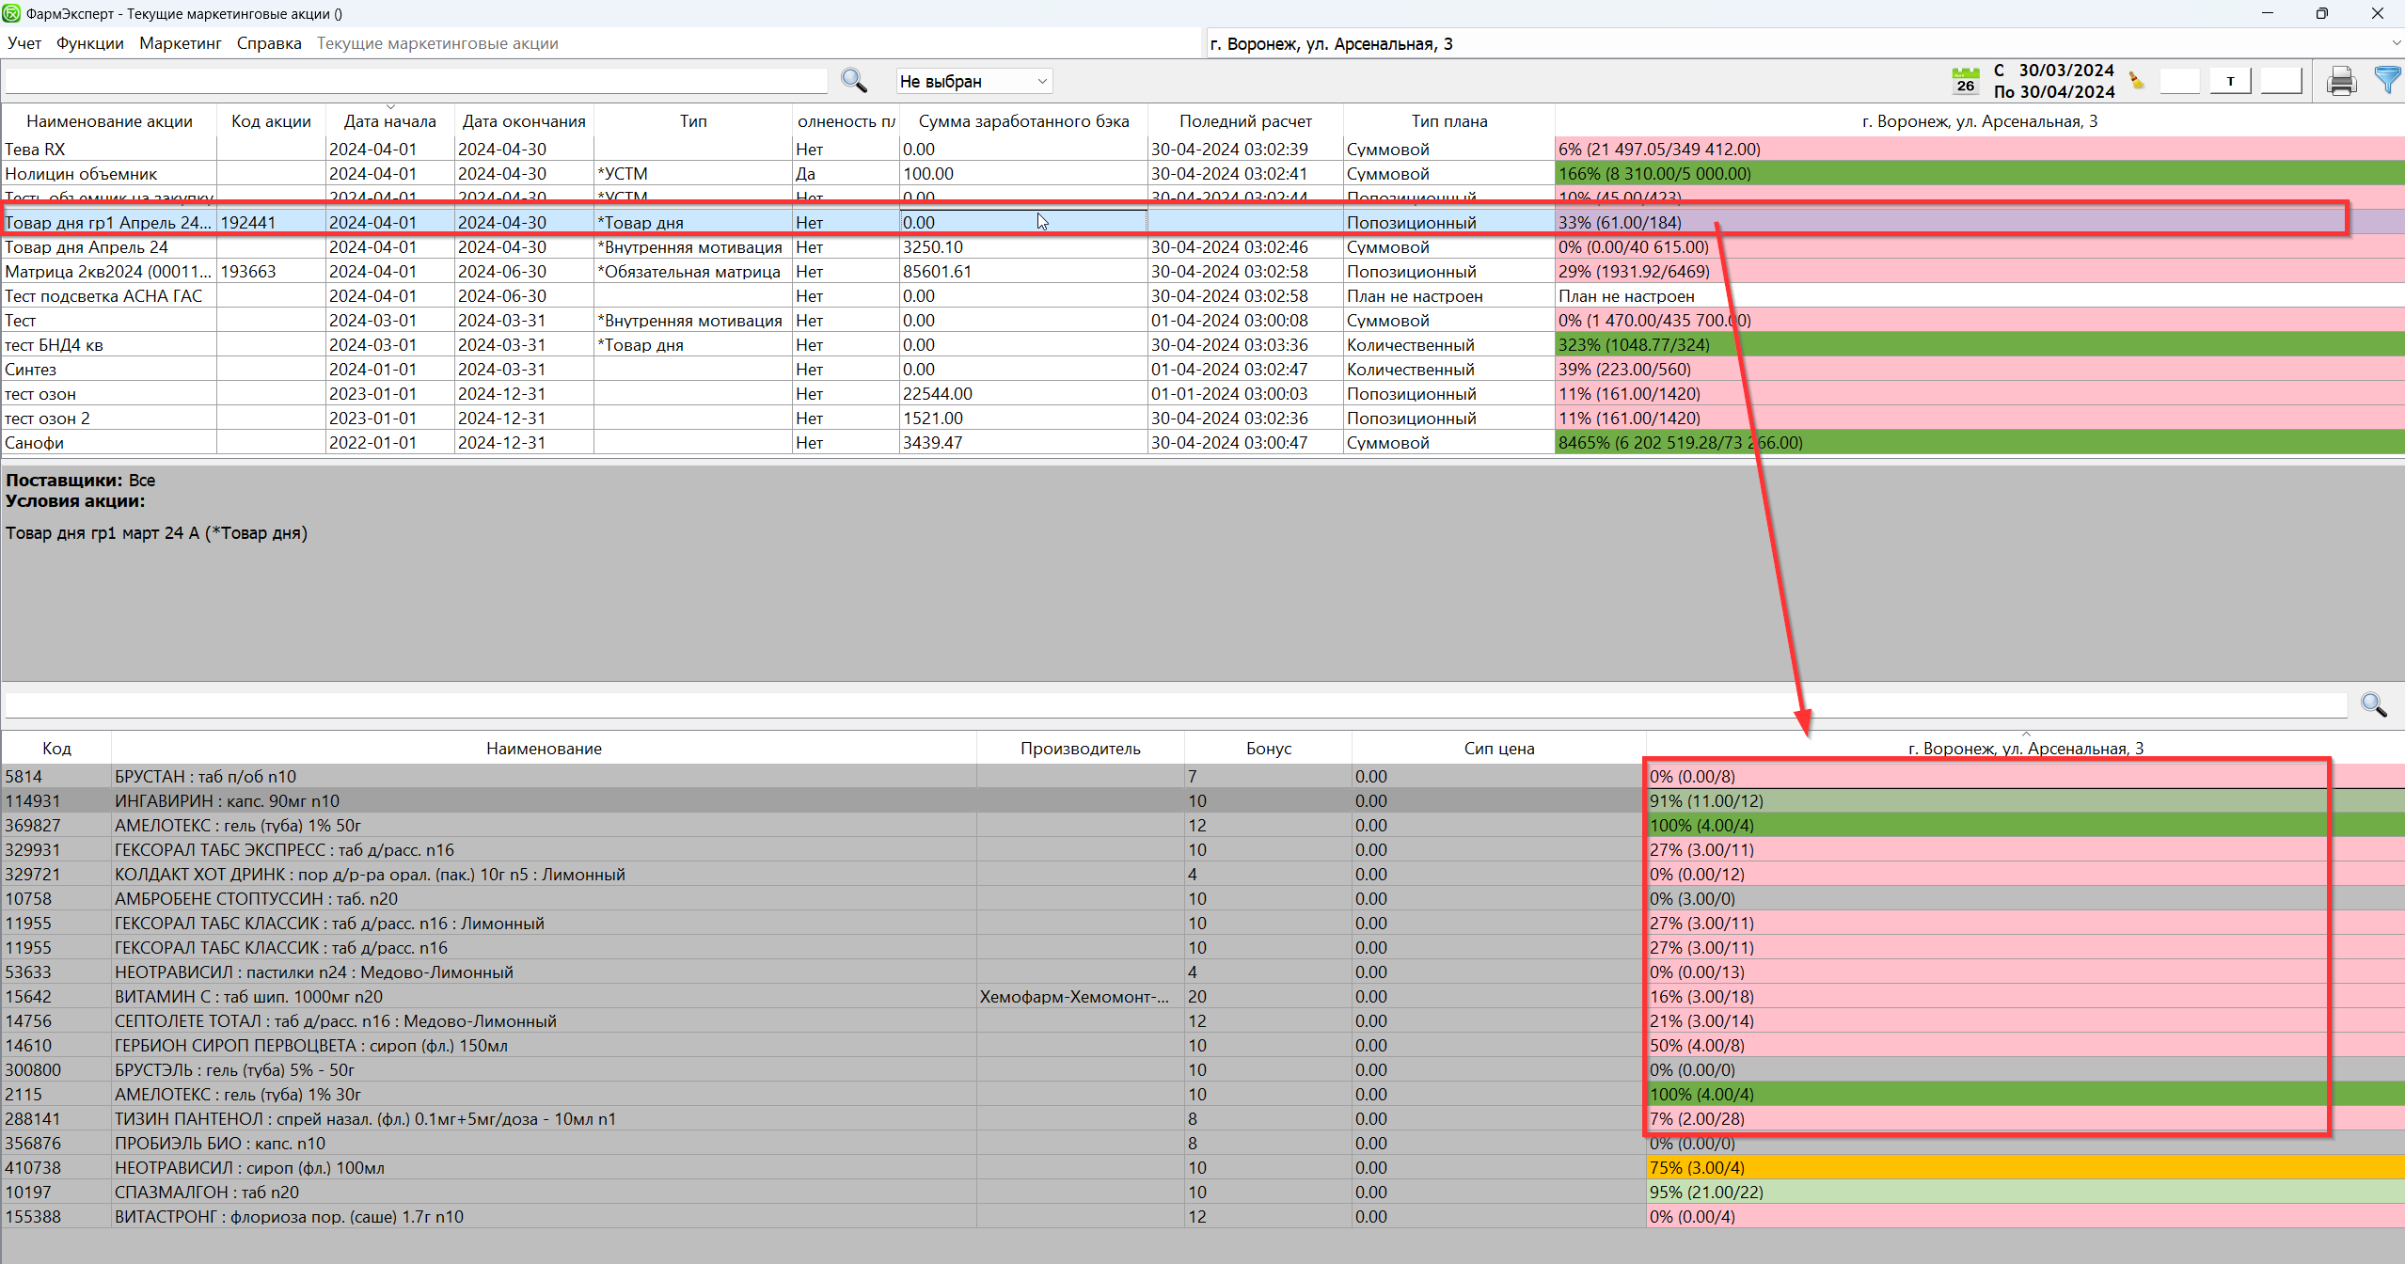This screenshot has height=1264, width=2405.
Task: Click the ФармЭксперт app icon in title bar
Action: [x=11, y=13]
